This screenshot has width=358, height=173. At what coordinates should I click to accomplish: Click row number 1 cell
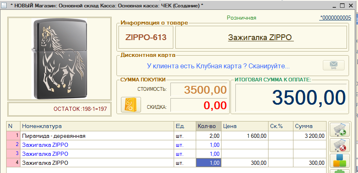(x=13, y=136)
